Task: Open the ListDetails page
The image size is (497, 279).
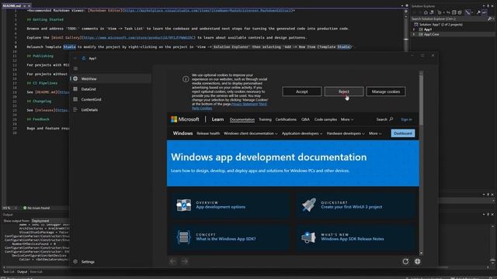Action: point(111,110)
